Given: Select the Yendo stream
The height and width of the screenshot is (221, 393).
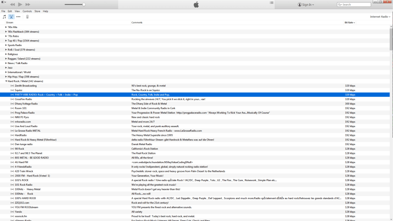Looking at the screenshot, I should click(18, 212).
